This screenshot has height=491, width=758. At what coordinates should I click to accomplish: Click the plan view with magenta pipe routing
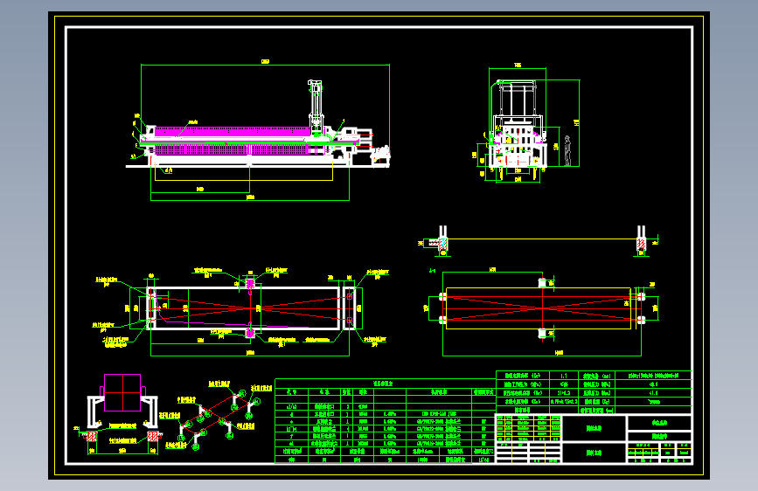tap(241, 310)
